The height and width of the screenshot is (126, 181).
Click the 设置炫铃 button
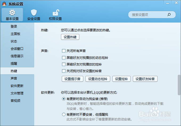[x=121, y=79]
